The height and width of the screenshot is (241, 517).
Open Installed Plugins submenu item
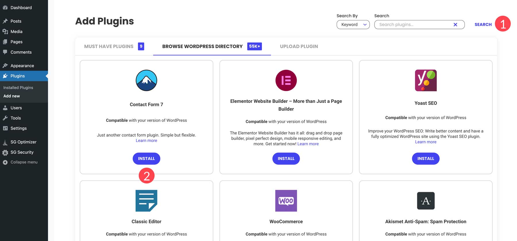click(18, 88)
